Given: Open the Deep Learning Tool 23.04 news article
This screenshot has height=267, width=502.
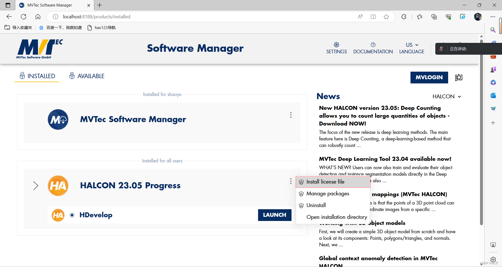Looking at the screenshot, I should tap(385, 159).
